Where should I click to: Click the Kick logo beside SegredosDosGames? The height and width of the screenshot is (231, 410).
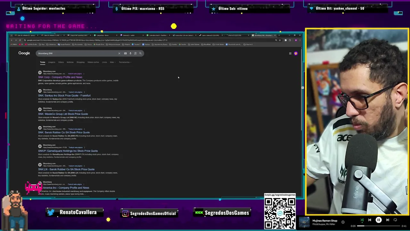click(199, 213)
